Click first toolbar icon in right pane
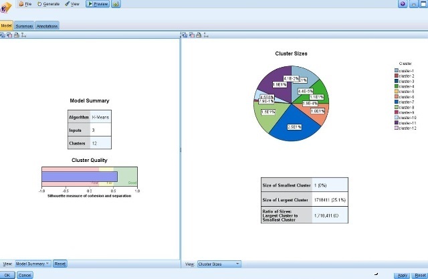The image size is (428, 279). [185, 35]
